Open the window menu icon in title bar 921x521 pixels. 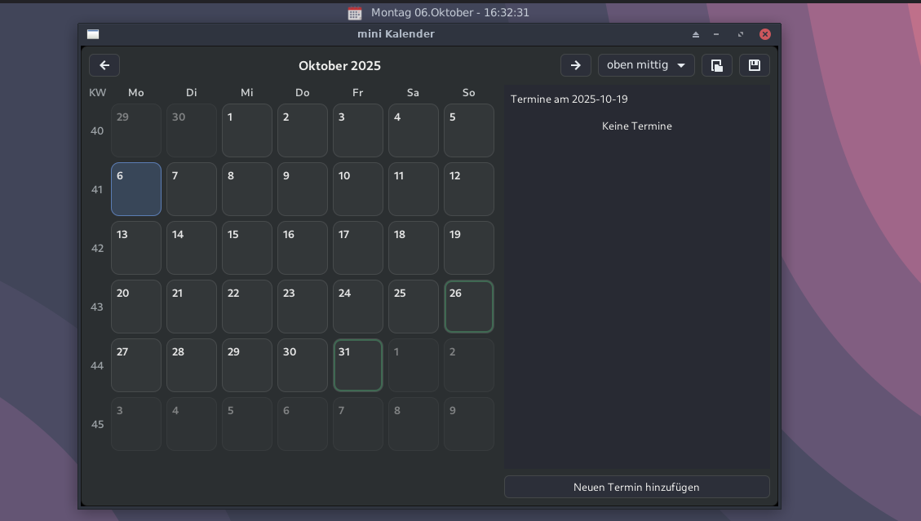coord(93,34)
